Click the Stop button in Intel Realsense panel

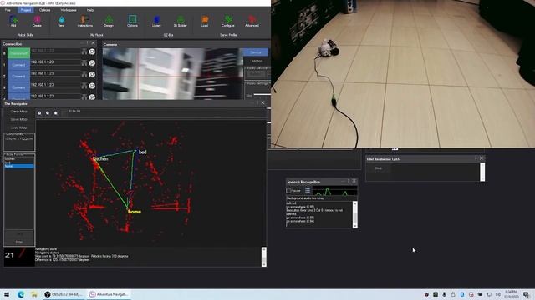(378, 168)
